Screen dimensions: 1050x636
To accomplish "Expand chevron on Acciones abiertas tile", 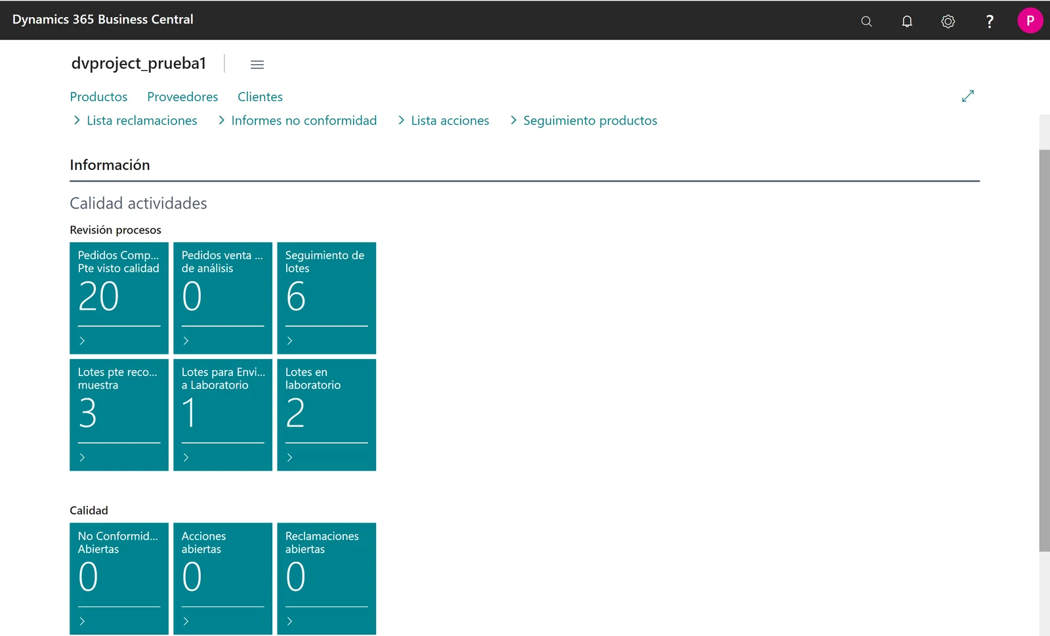I will (186, 621).
